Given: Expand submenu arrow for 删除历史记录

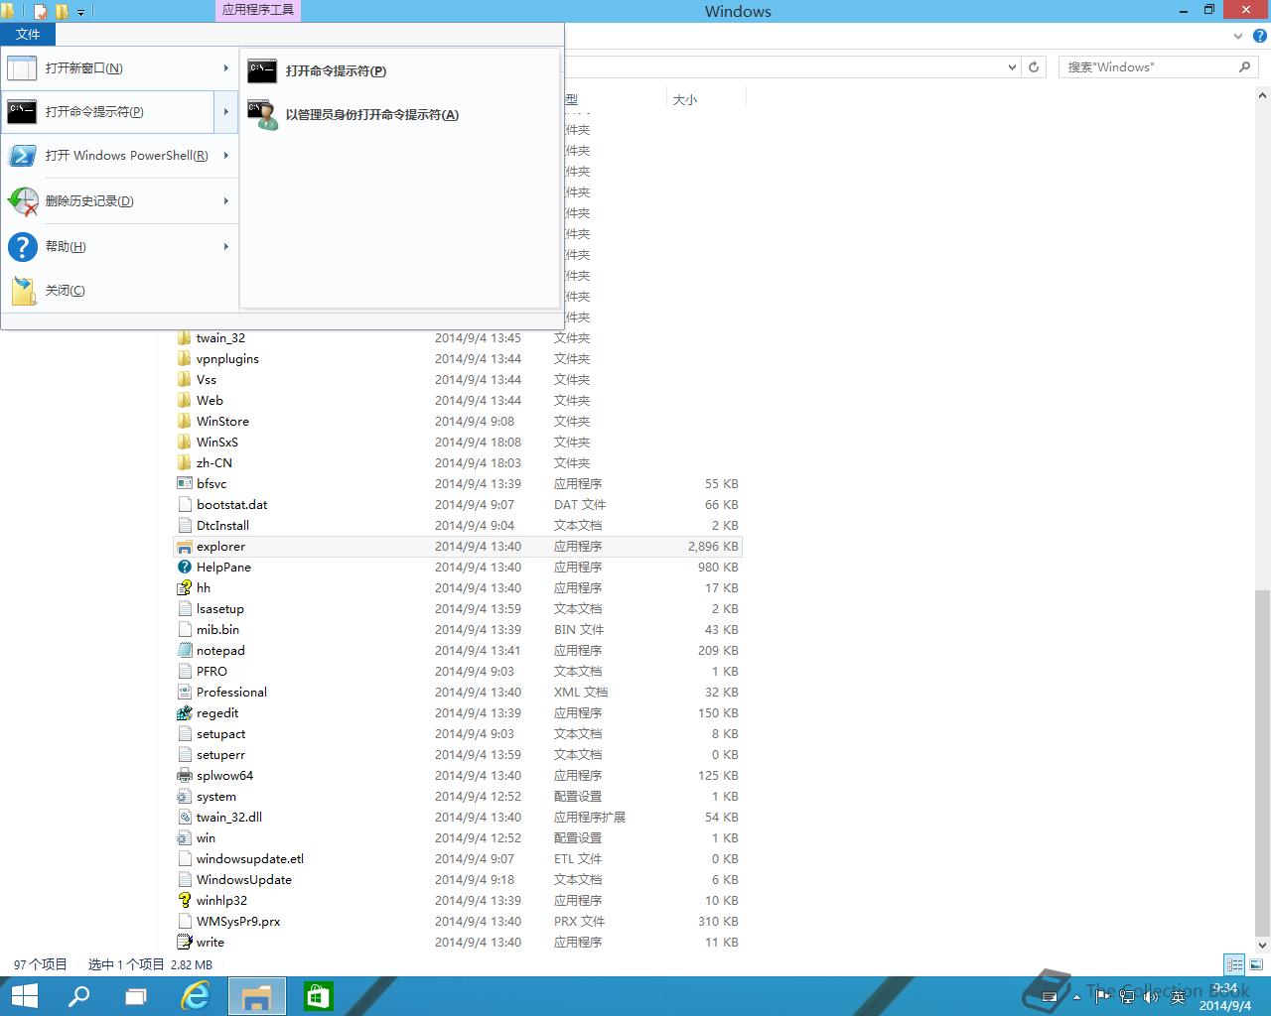Looking at the screenshot, I should pyautogui.click(x=226, y=201).
